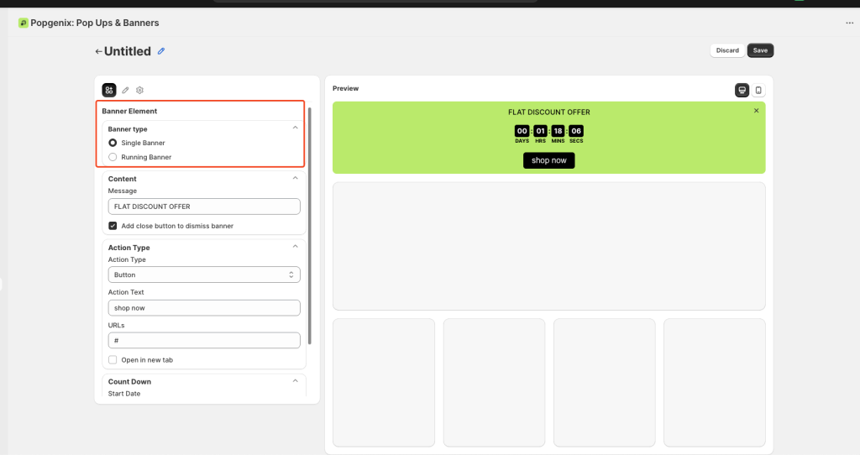Click the Message input field
This screenshot has width=860, height=455.
point(204,207)
